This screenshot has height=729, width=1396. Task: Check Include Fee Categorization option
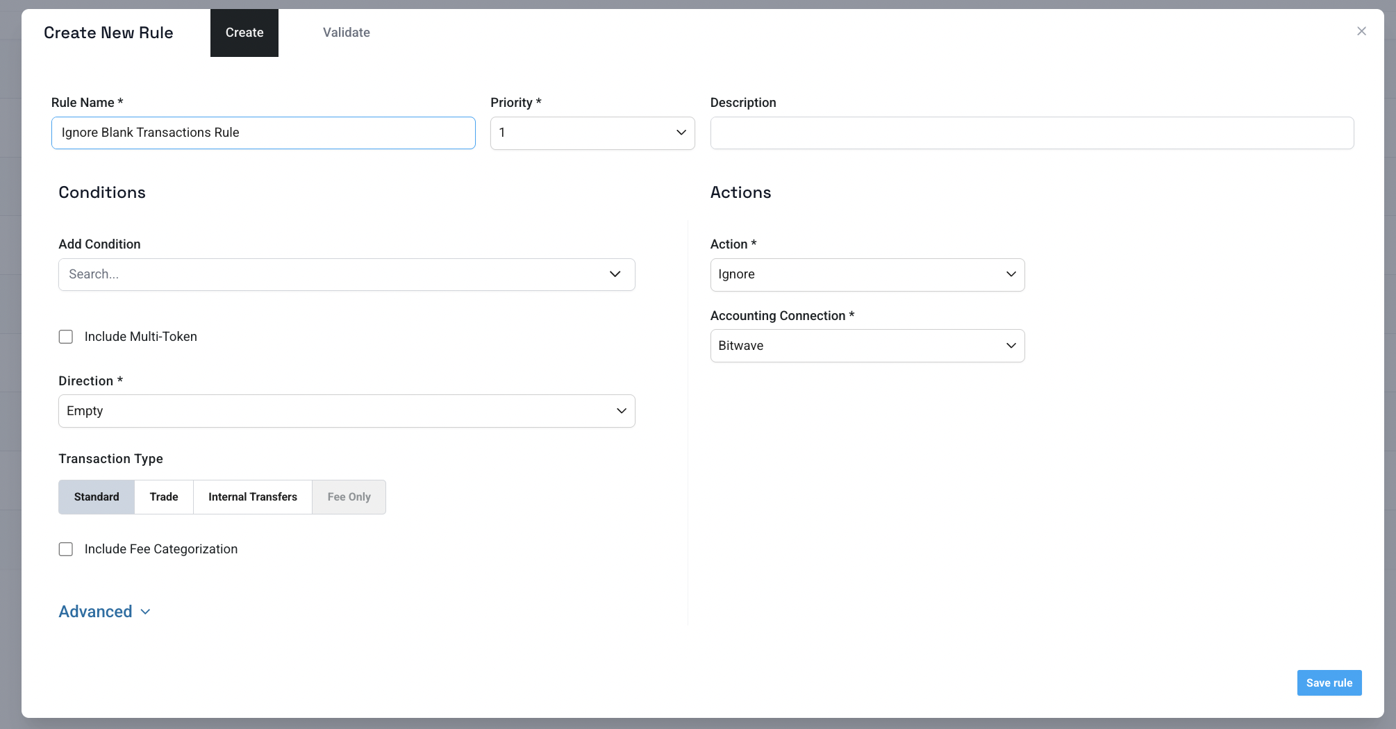[x=66, y=549]
